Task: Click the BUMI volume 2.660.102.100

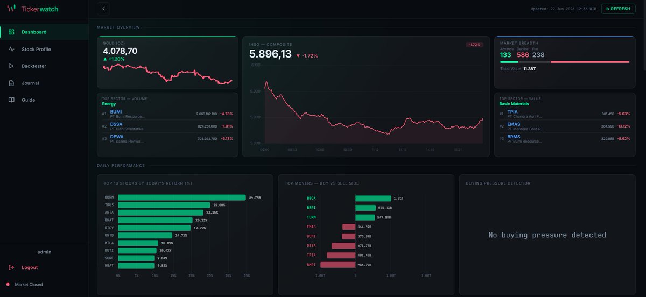Action: [207, 114]
